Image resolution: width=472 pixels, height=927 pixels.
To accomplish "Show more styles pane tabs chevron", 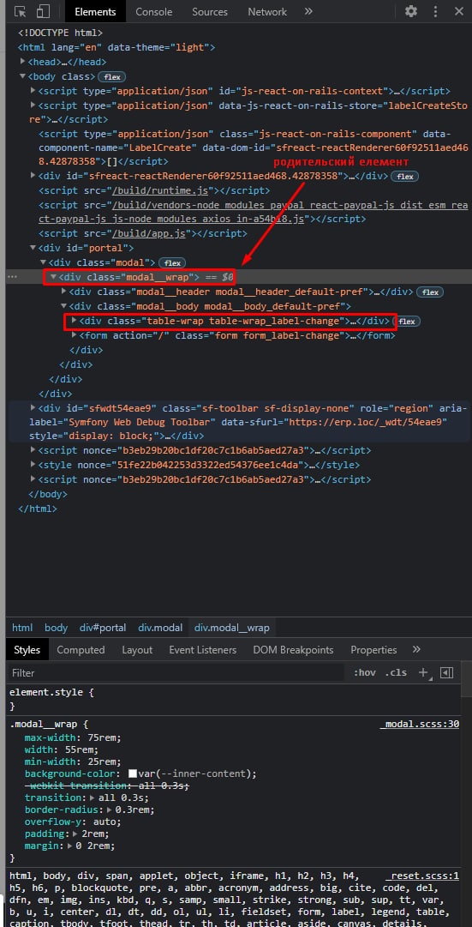I will click(x=416, y=649).
